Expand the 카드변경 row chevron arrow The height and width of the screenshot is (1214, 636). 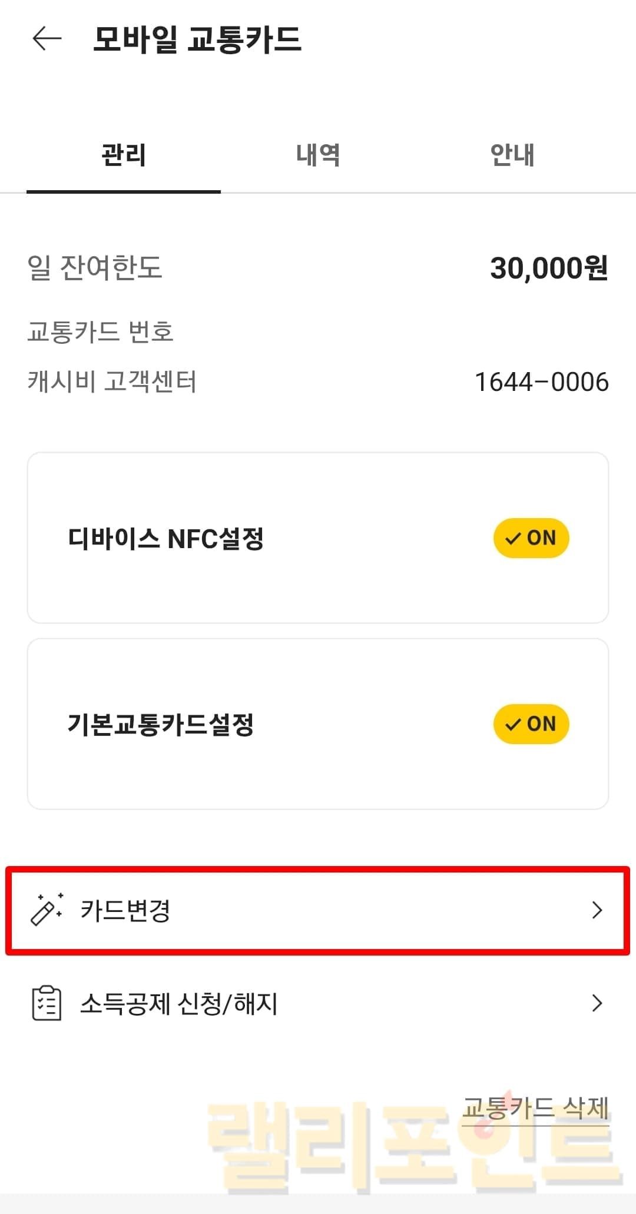[x=597, y=910]
